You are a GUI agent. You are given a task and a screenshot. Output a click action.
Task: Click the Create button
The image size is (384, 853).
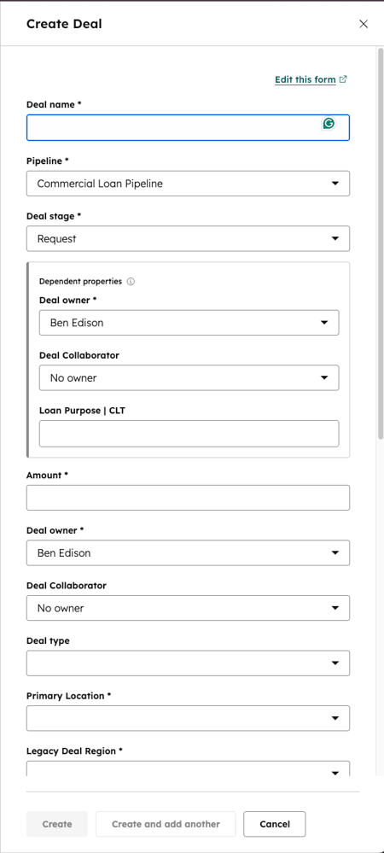click(x=57, y=824)
